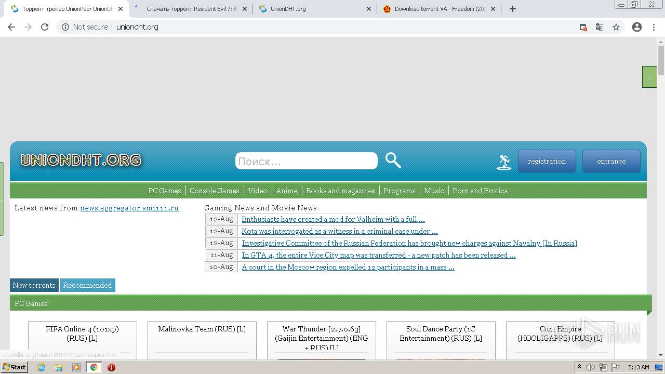Close the VA - Freedom torrent tab
The image size is (665, 374).
pos(493,9)
